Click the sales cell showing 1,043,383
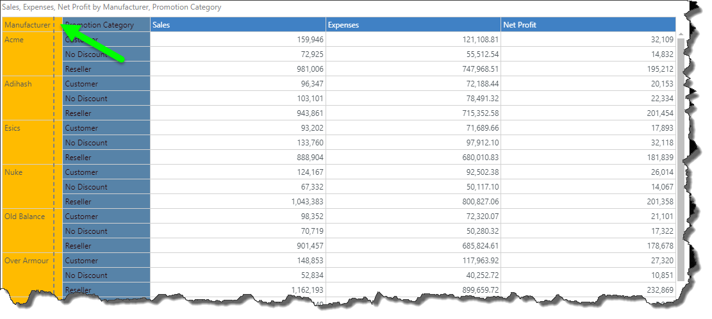The image size is (712, 319). [237, 202]
